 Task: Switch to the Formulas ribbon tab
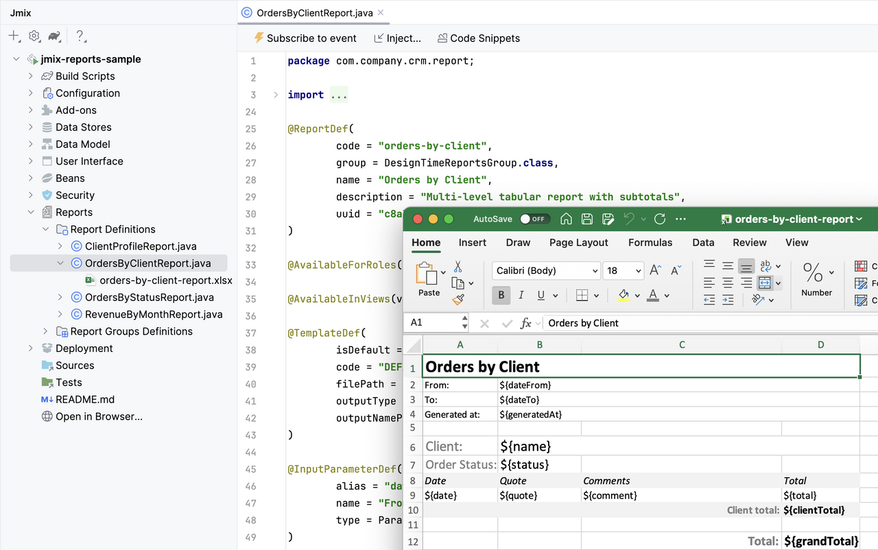[x=650, y=242]
